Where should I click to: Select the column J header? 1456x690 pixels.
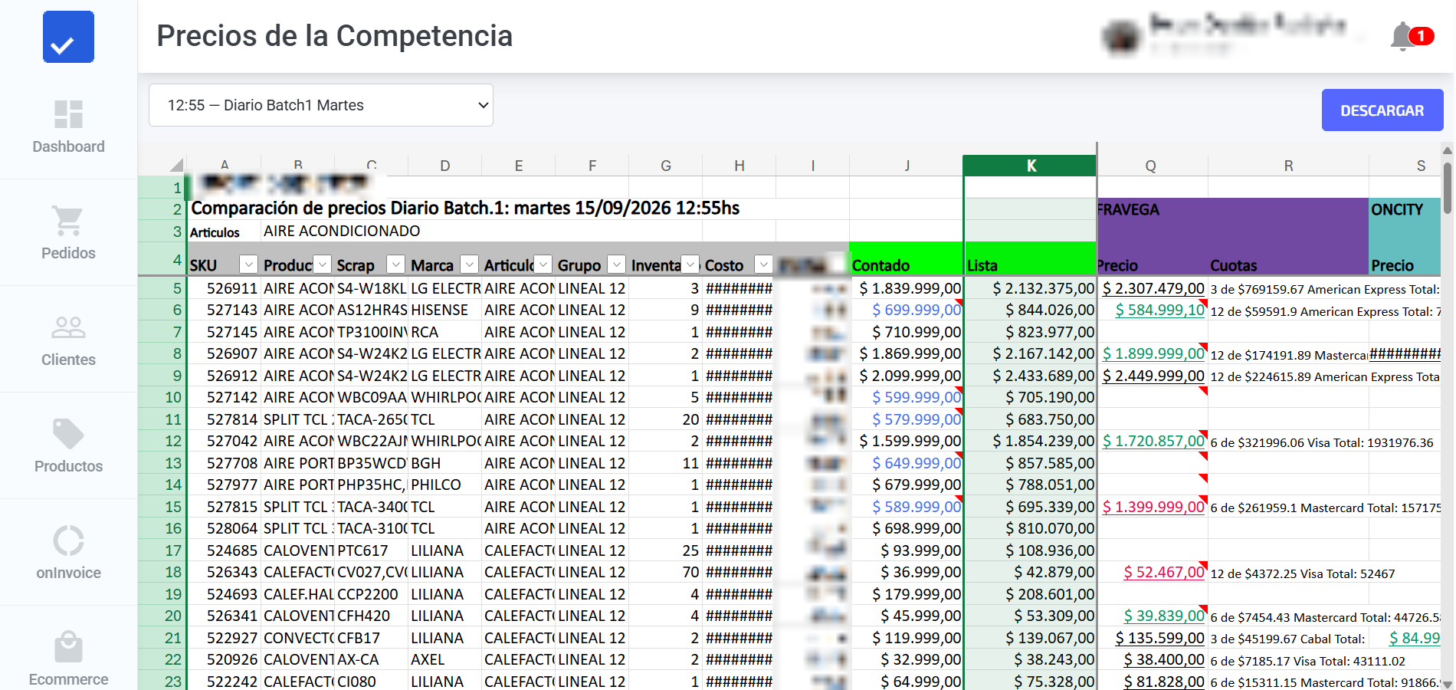907,166
